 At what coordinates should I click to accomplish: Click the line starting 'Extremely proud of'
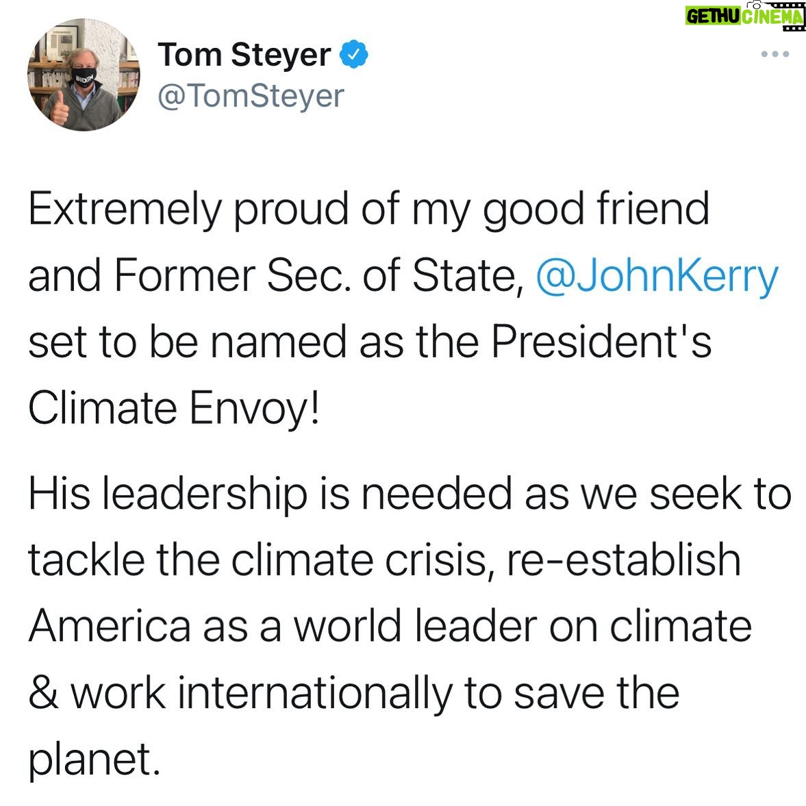click(368, 210)
